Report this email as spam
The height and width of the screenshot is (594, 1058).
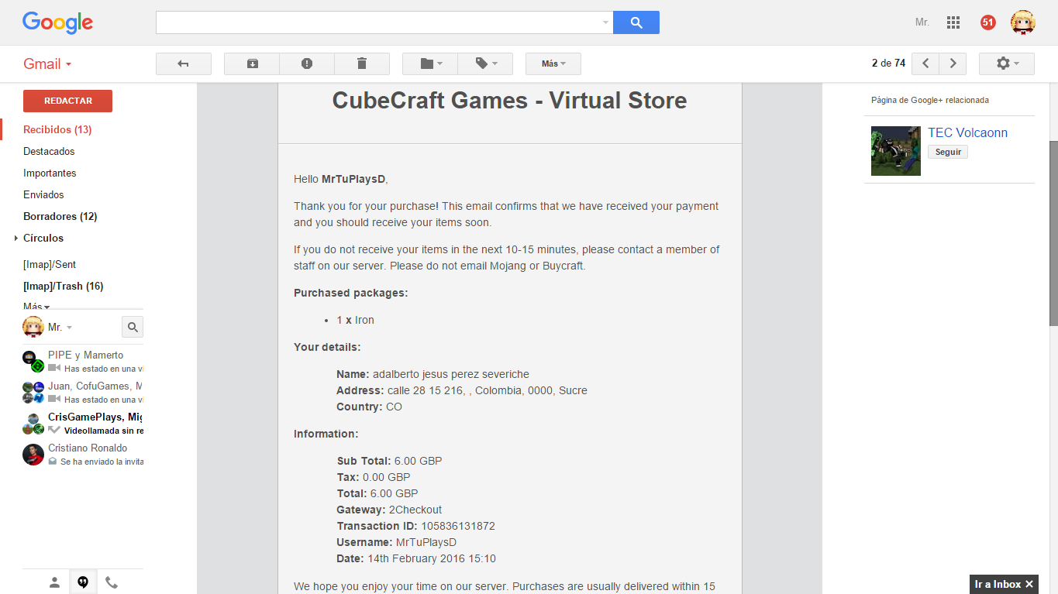click(307, 64)
